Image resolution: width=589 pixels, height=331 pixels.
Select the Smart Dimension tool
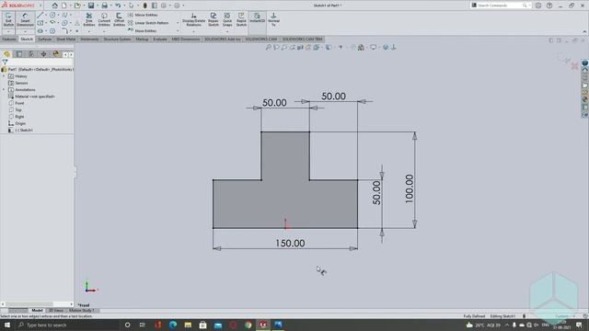click(x=25, y=19)
